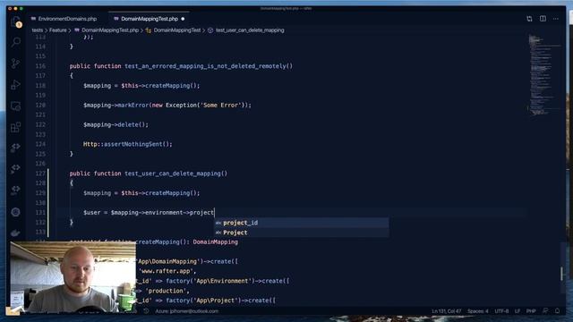Click test_user_can_delete_mapping function declaration
The image size is (573, 322).
[149, 174]
